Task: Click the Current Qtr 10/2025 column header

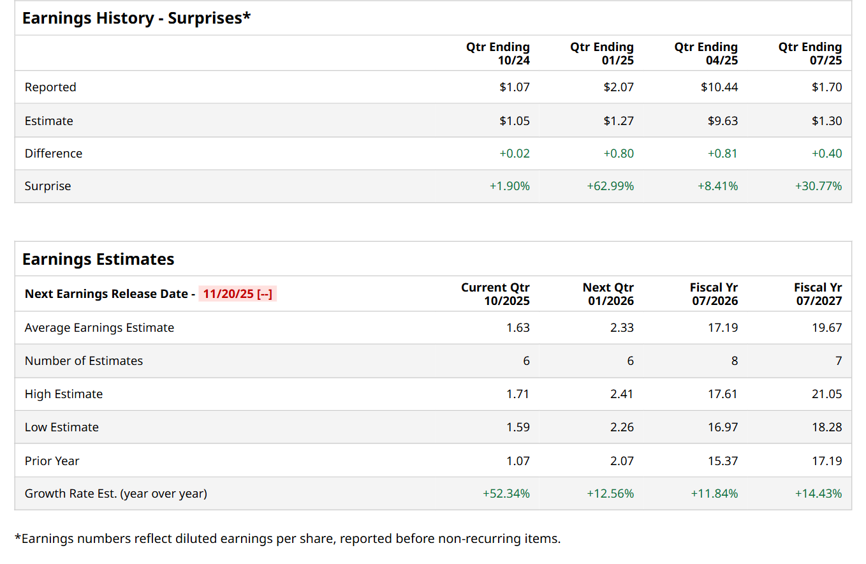Action: 495,294
